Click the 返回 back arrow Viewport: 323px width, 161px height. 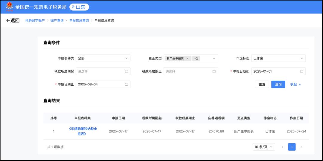pos(13,21)
